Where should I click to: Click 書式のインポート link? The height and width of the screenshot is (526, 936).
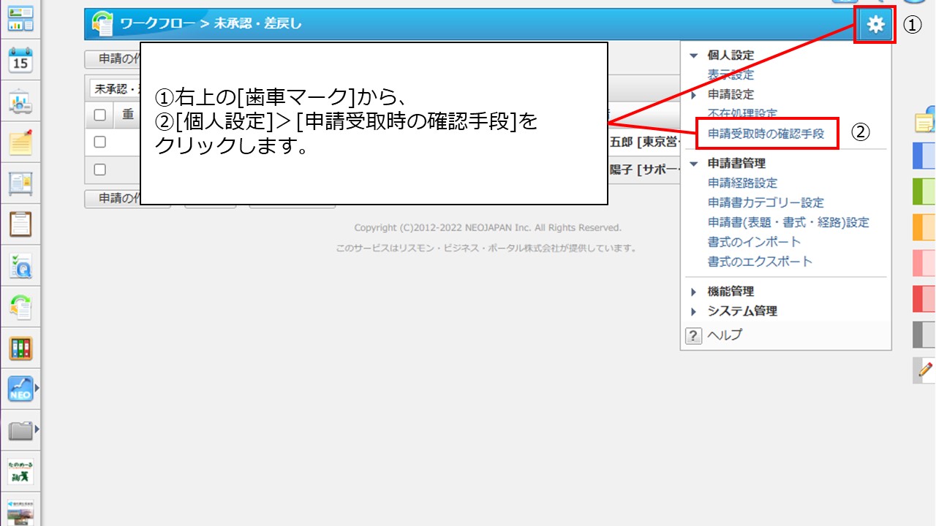pos(754,242)
